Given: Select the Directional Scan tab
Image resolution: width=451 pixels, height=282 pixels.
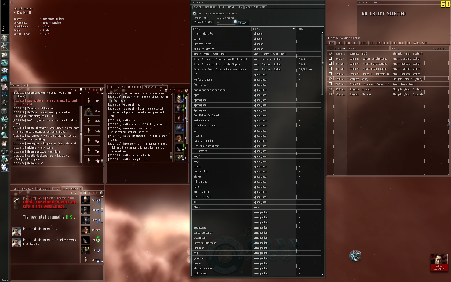Looking at the screenshot, I should click(231, 7).
